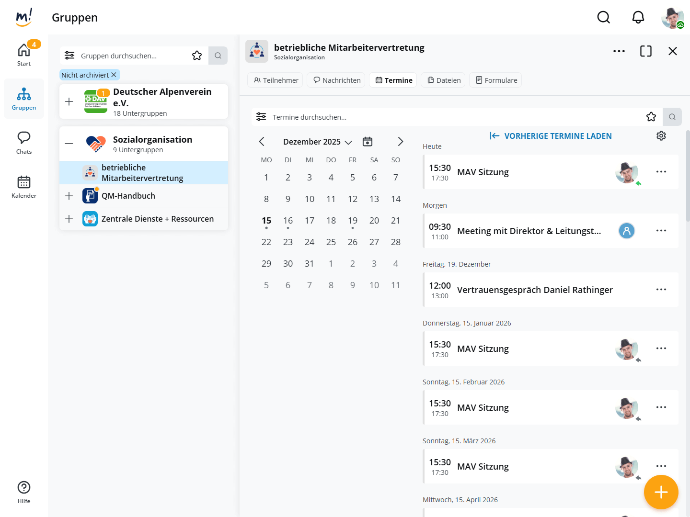690x517 pixels.
Task: Expand the group panel to fullscreen
Action: 645,51
